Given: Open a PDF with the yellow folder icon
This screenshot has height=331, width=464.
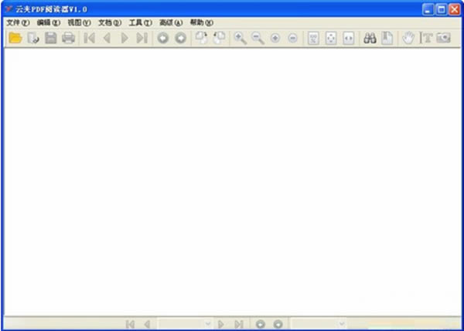Looking at the screenshot, I should tap(15, 38).
